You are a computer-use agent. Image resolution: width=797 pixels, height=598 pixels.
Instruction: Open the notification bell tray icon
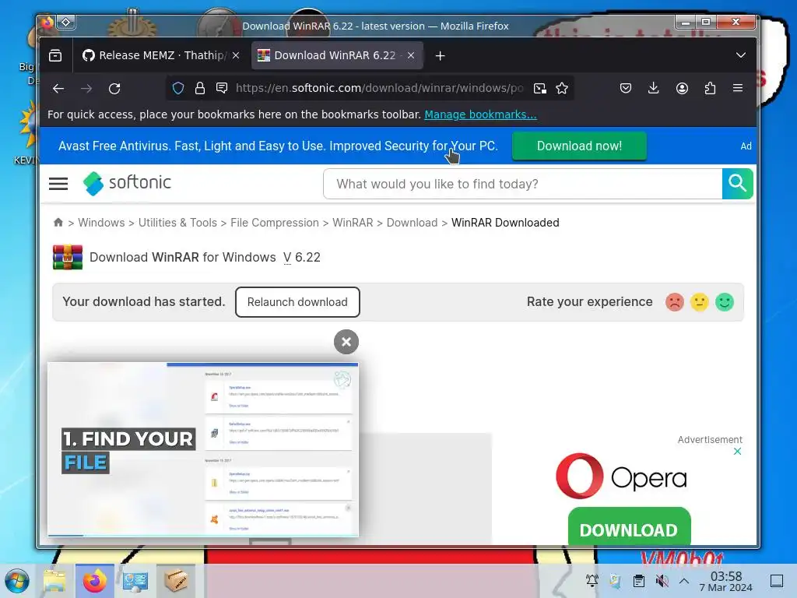592,581
